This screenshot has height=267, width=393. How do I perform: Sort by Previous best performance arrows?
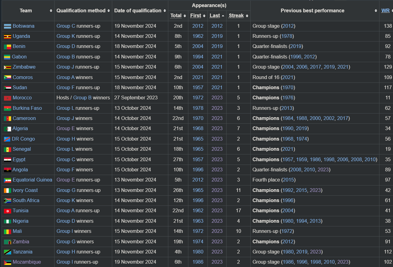376,11
